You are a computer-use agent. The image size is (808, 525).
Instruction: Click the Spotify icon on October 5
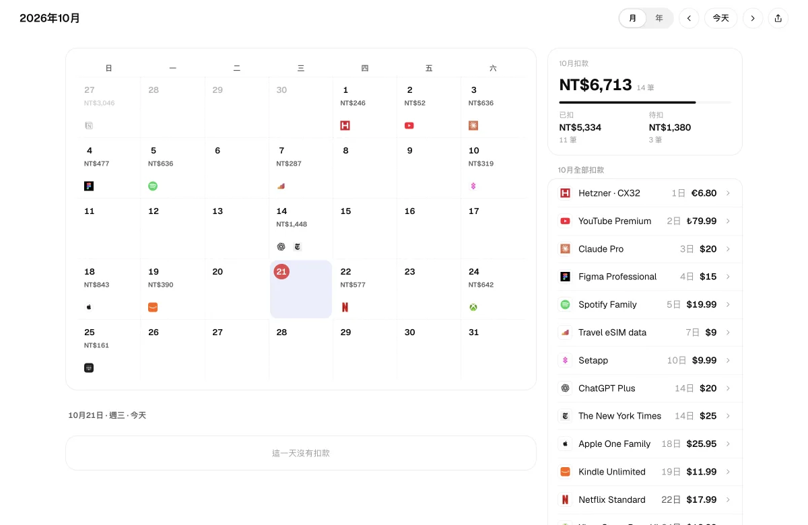pos(153,186)
